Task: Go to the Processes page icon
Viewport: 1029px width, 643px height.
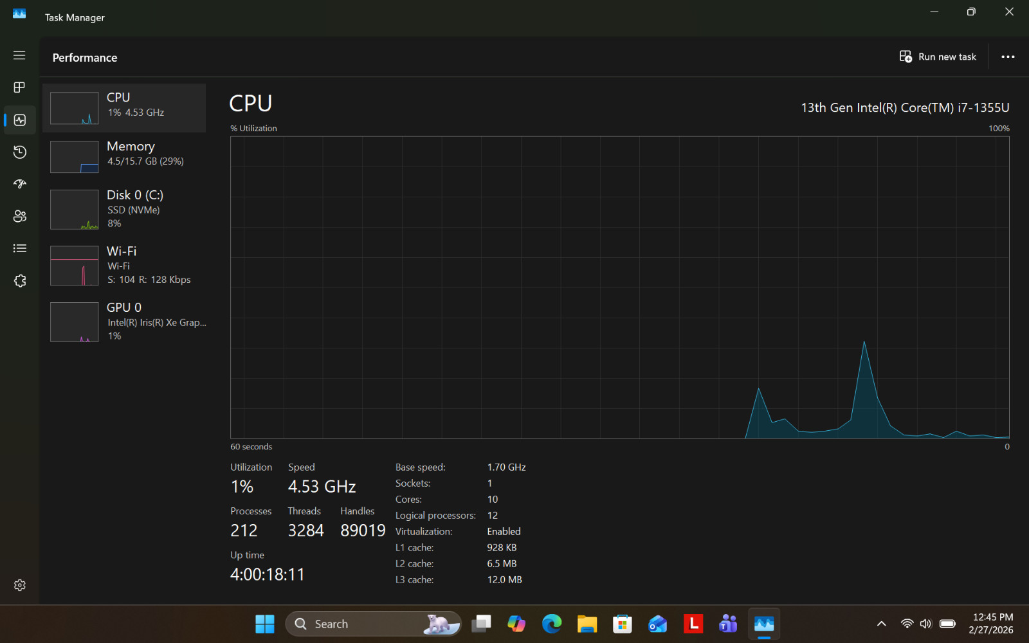Action: (19, 87)
